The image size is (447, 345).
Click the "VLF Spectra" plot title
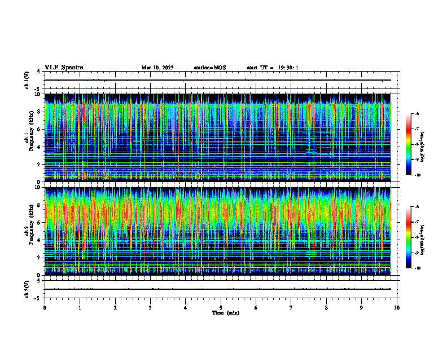tap(64, 68)
